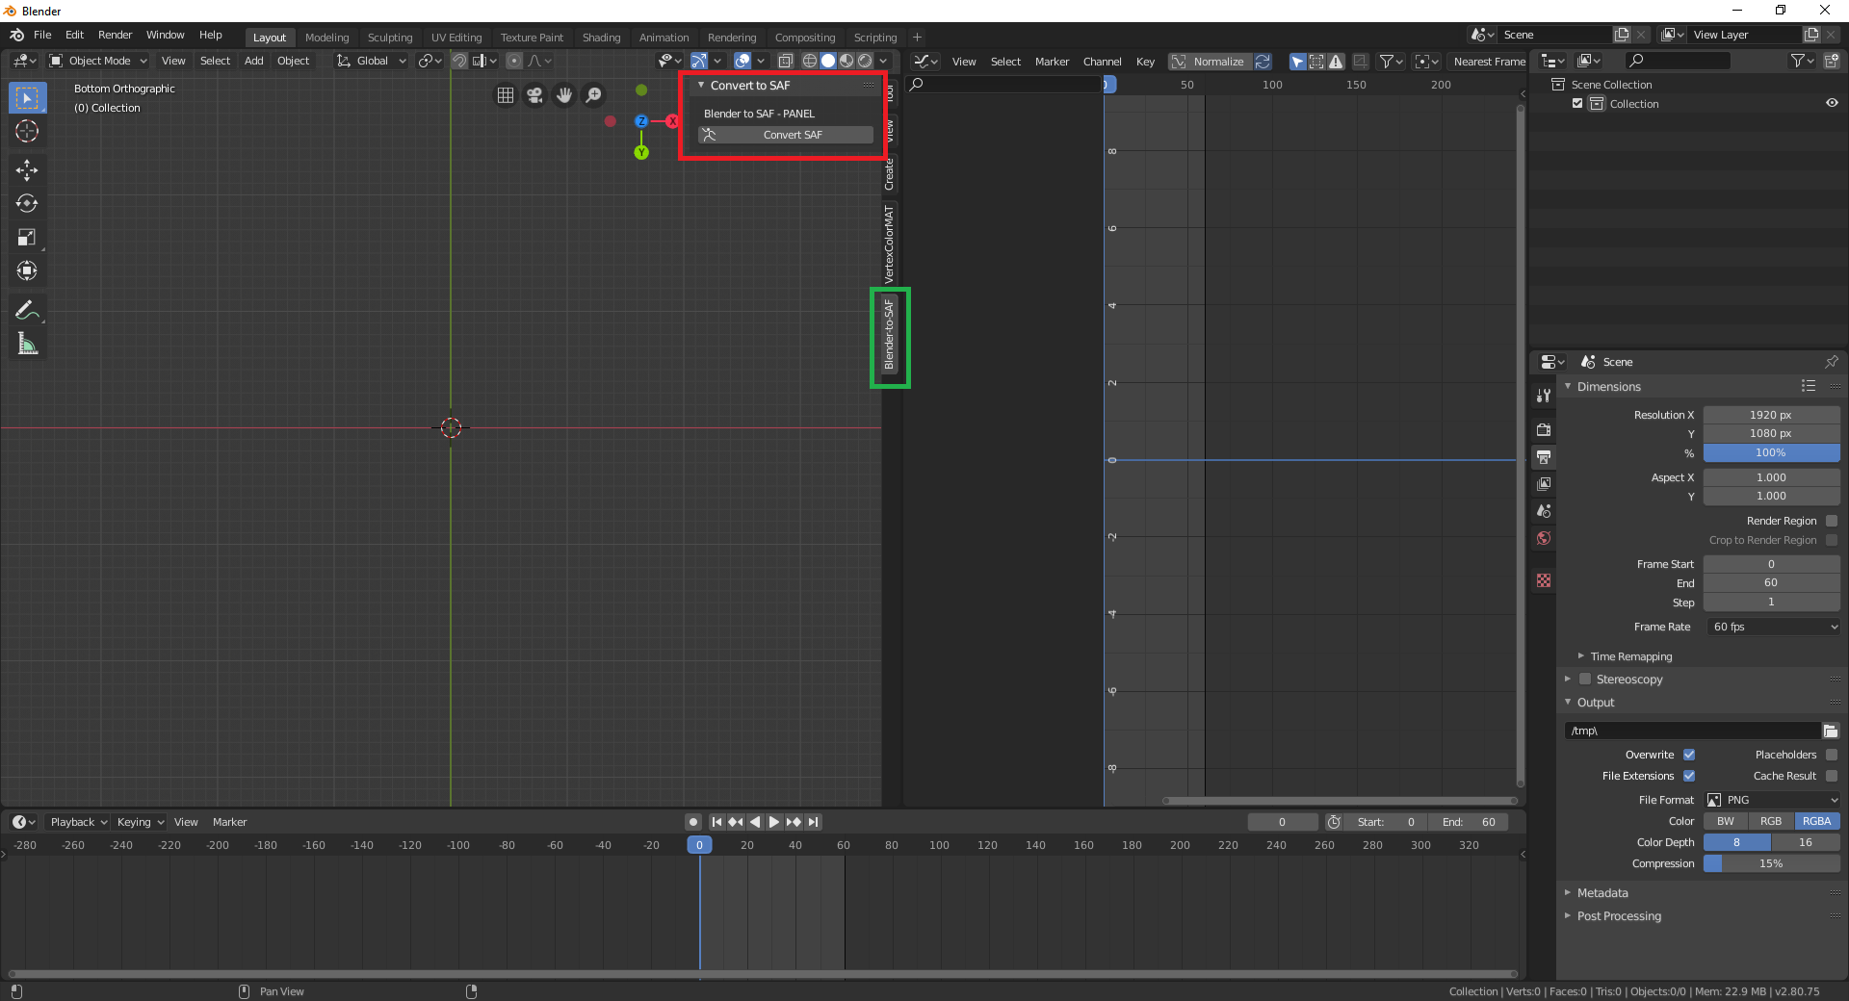Switch to the Modeling workspace tab
The width and height of the screenshot is (1849, 1001).
click(327, 38)
